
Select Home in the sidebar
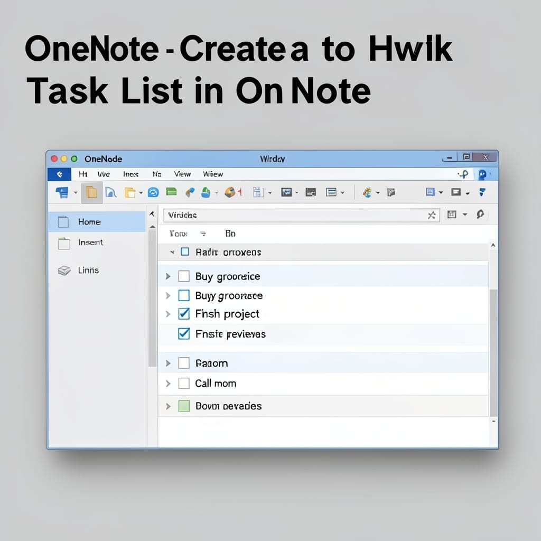tap(97, 221)
